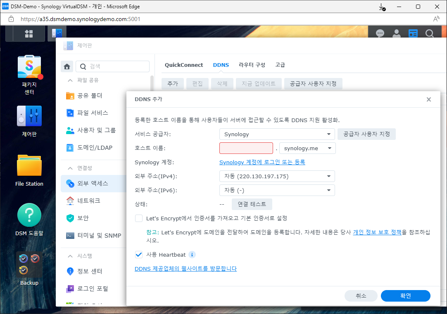Screen dimensions: 447x314
Task: Go to Control Panel home icon
Action: pos(67,66)
